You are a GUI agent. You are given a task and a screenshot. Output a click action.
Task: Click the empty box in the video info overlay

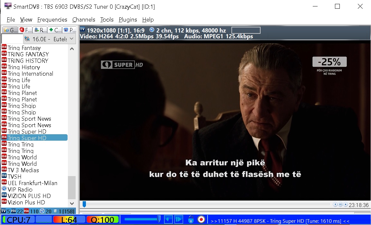click(x=246, y=30)
